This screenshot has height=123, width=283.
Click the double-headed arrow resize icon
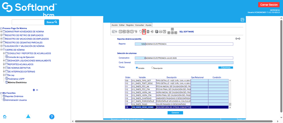pos(238,39)
